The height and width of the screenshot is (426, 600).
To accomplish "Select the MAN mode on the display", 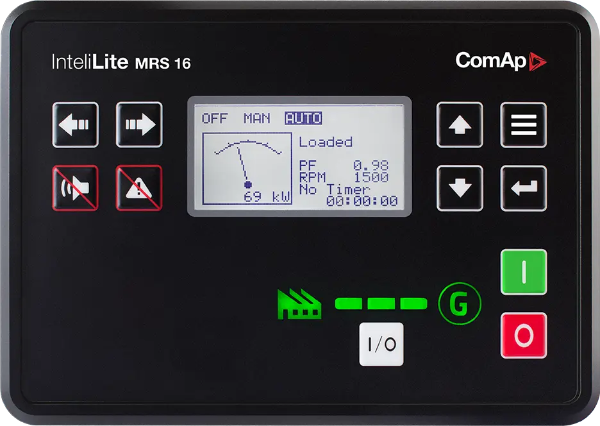I will click(257, 119).
